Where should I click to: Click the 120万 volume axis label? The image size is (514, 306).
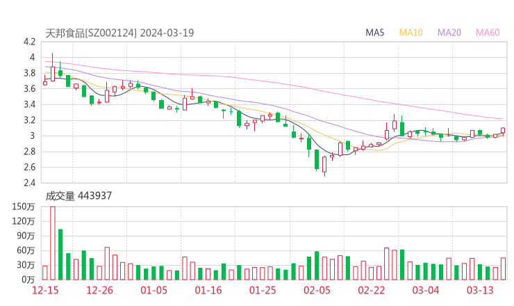(24, 221)
